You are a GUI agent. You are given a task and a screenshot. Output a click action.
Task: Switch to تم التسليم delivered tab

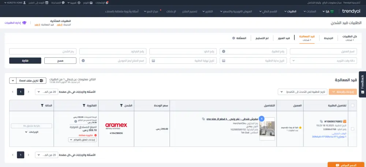point(262,38)
